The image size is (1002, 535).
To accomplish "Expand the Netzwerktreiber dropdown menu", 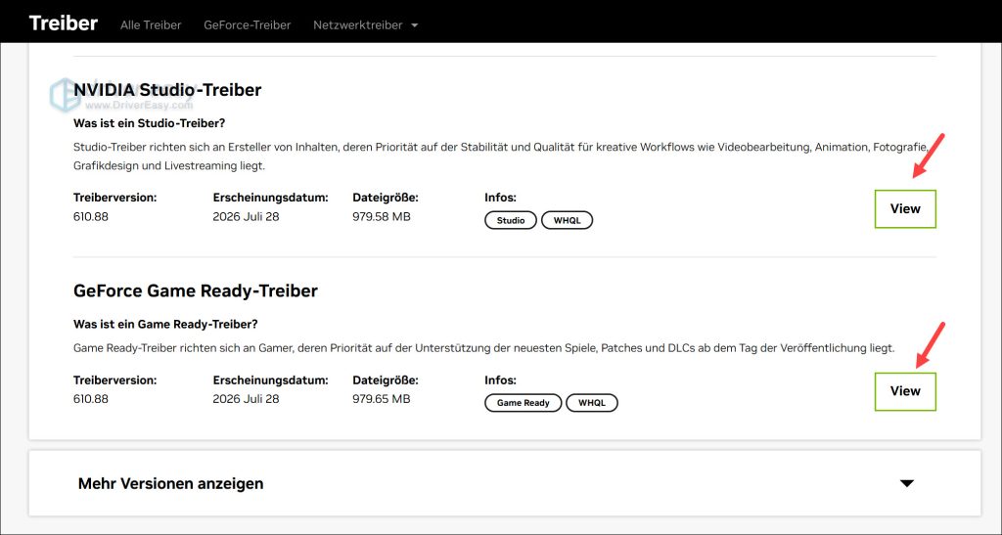I will 366,24.
